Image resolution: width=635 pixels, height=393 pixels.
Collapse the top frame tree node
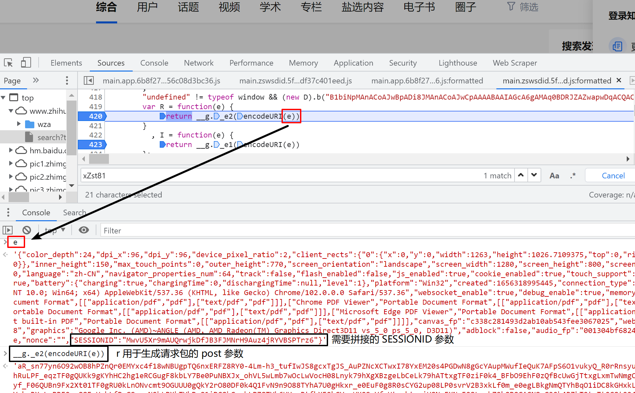pos(3,98)
